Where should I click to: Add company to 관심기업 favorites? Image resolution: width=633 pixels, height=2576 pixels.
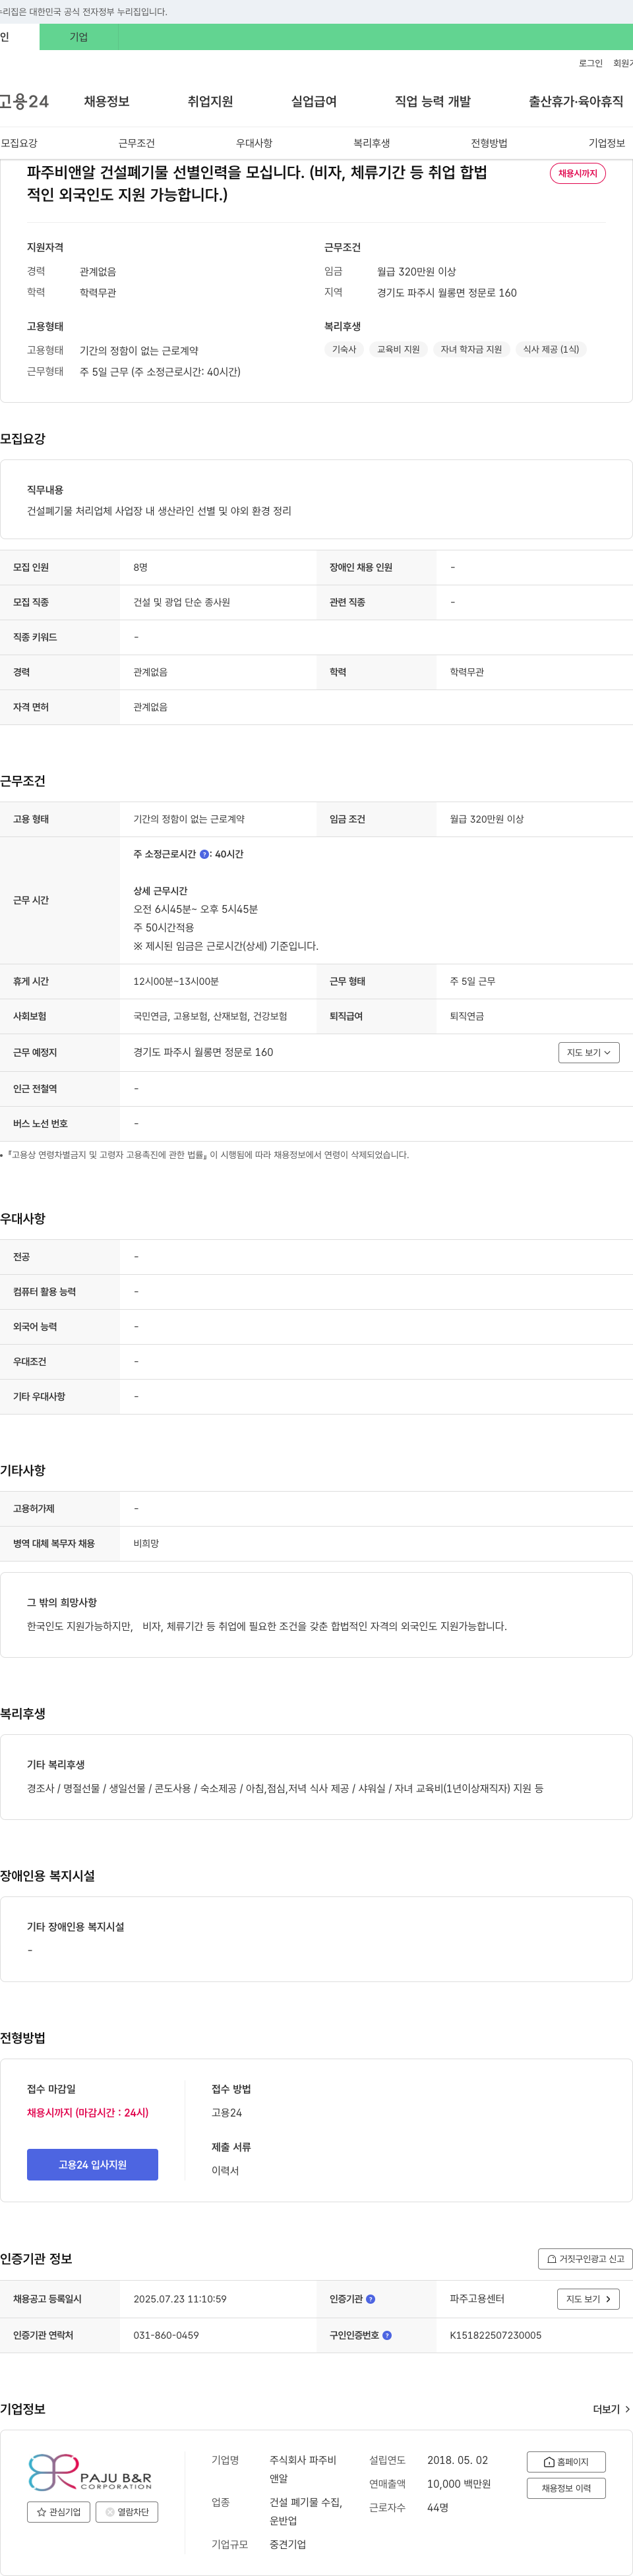pos(58,2511)
